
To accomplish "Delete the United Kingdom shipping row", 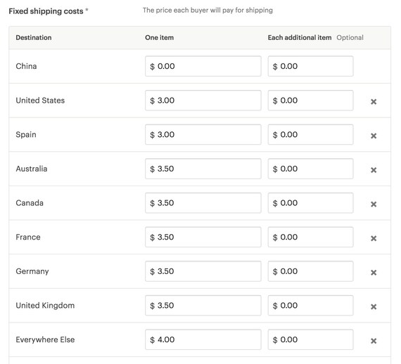I will [374, 306].
